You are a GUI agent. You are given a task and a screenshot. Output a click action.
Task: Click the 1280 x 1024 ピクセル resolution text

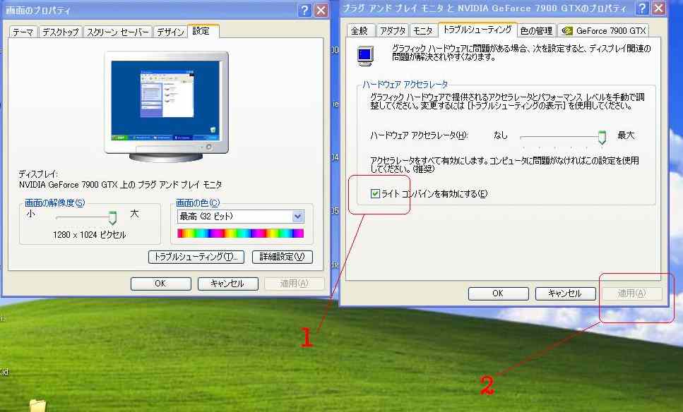click(89, 235)
